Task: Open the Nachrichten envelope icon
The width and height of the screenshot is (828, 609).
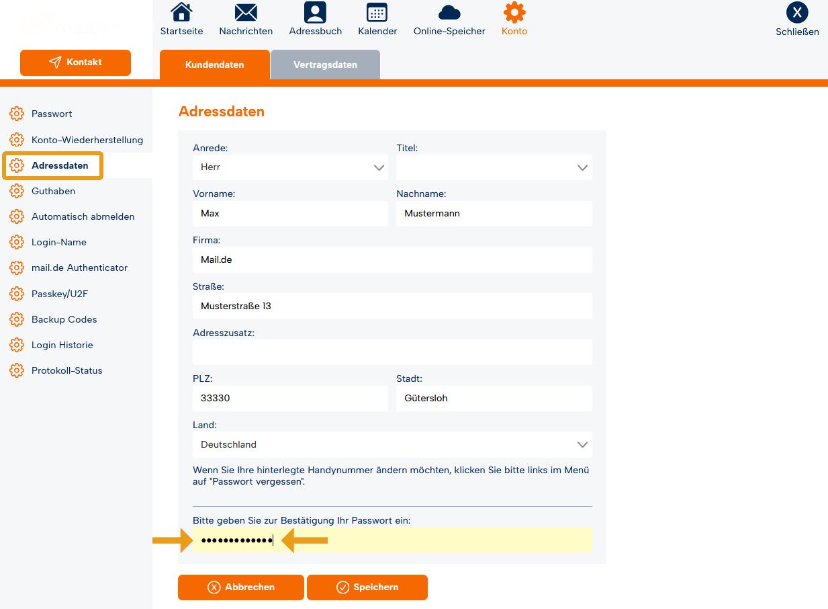Action: 246,12
